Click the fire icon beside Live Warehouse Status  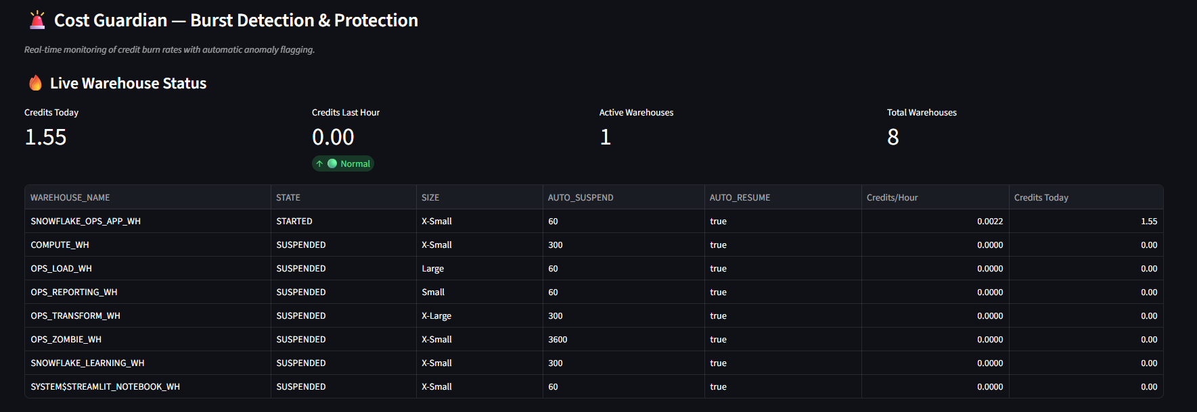click(35, 83)
